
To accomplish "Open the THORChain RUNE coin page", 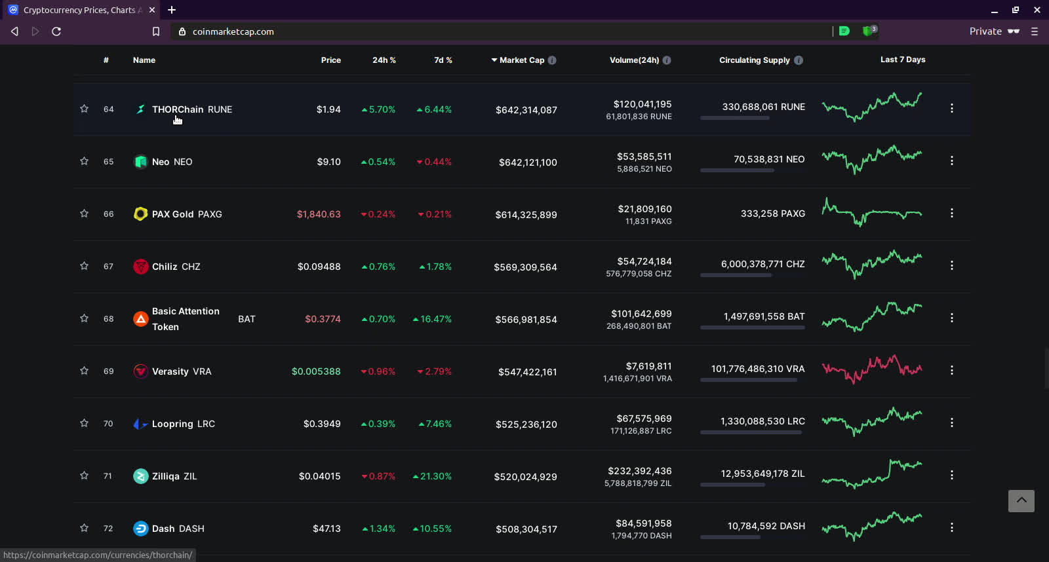I will point(192,109).
